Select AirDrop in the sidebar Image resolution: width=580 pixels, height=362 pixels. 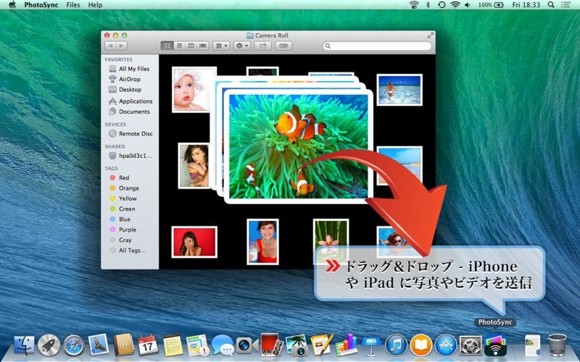130,79
